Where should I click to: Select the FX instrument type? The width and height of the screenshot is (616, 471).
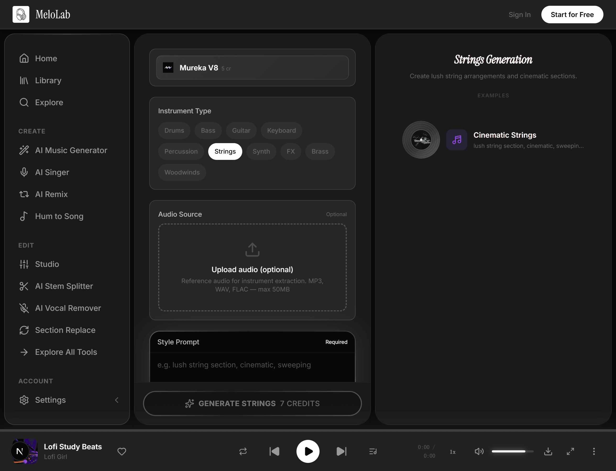click(x=291, y=152)
